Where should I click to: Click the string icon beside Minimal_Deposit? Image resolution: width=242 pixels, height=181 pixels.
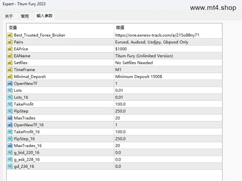click(10, 77)
